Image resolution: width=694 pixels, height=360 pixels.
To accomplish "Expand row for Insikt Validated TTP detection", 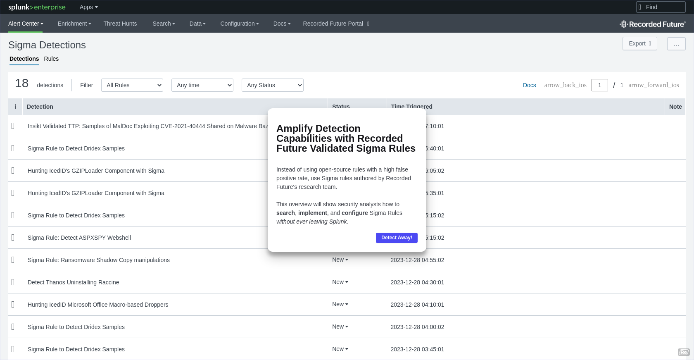I will tap(13, 126).
